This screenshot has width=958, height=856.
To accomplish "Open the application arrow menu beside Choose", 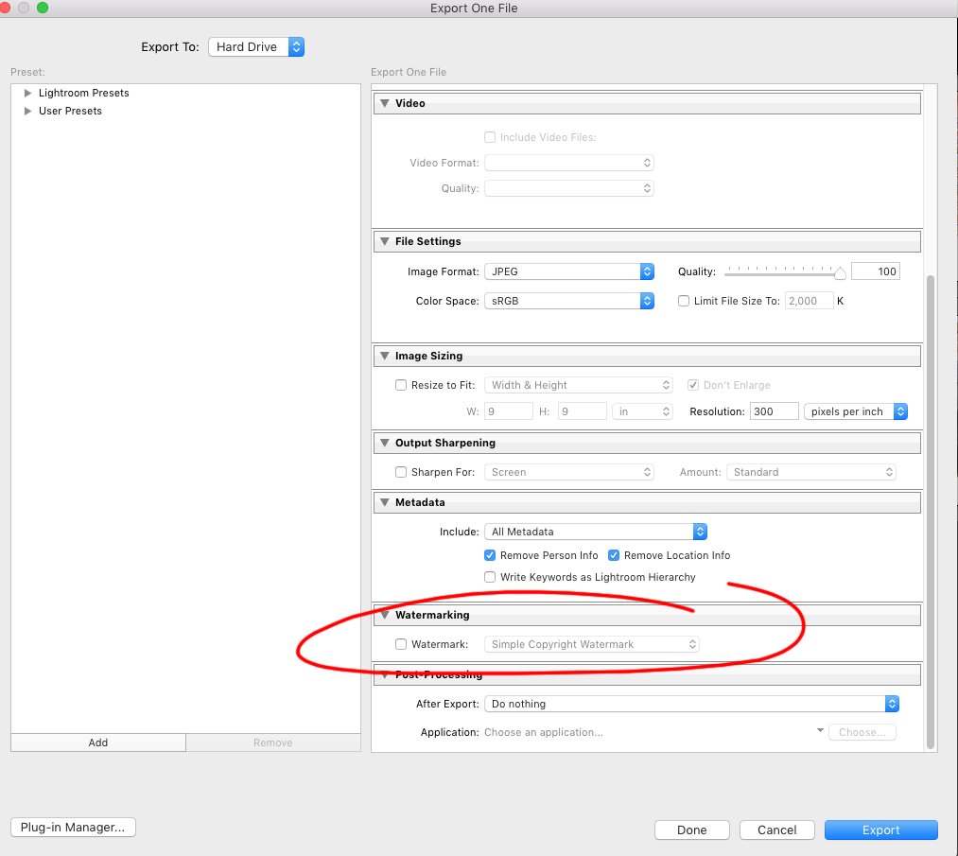I will pyautogui.click(x=820, y=730).
